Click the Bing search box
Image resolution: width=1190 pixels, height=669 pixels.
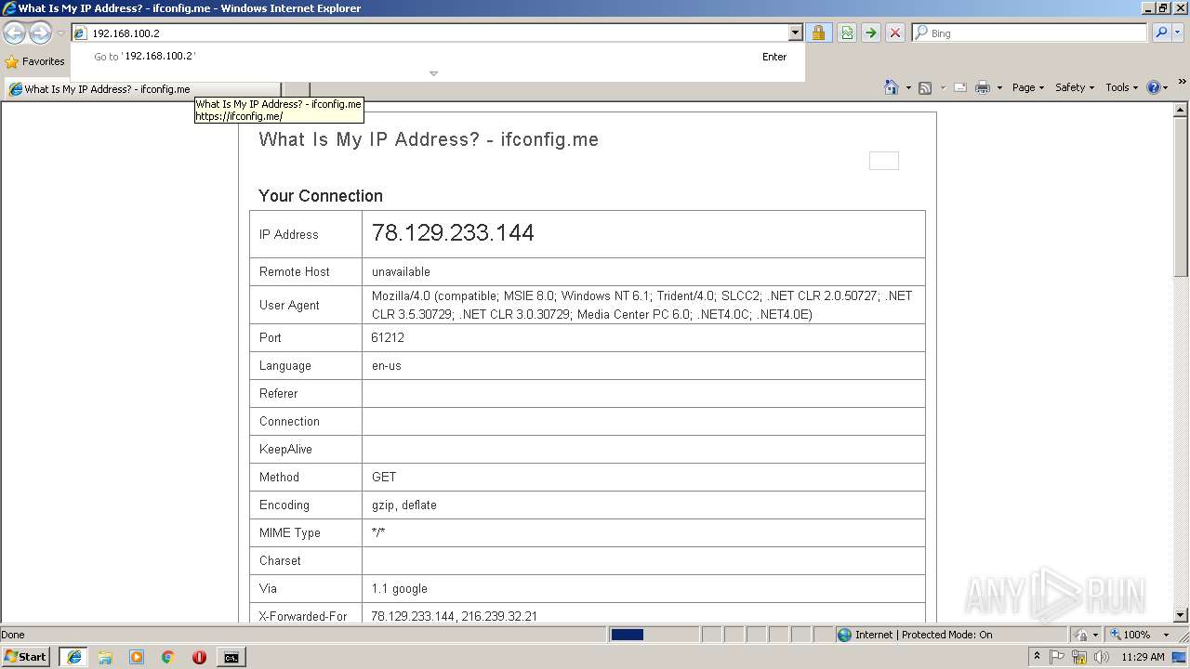[1029, 33]
